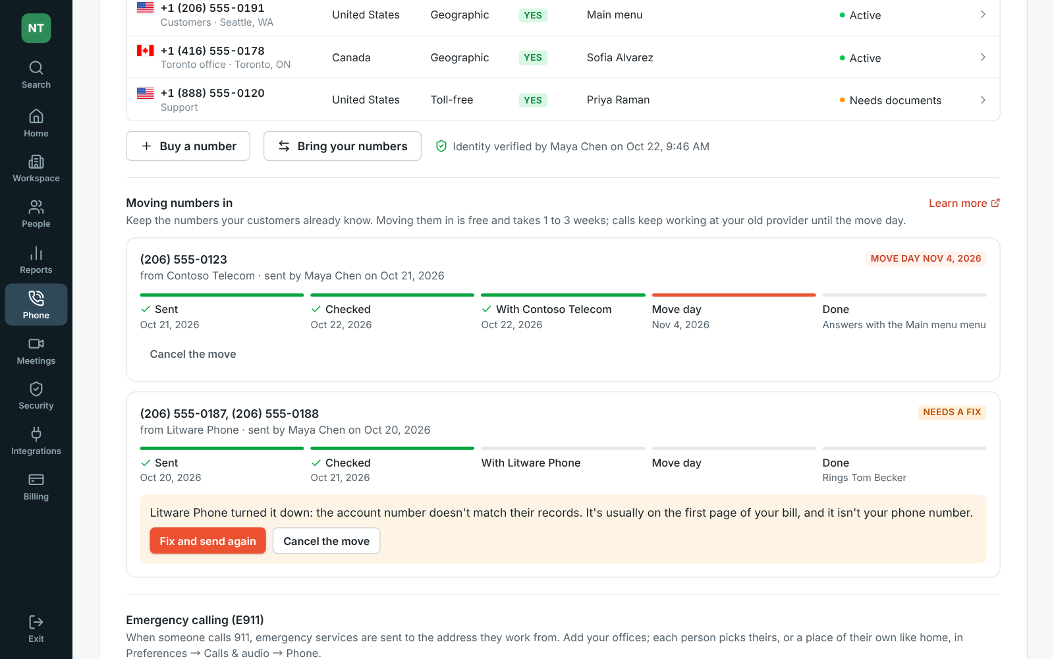Viewport: 1054px width, 659px height.
Task: Click the Active status in the Canada row
Action: [x=860, y=58]
